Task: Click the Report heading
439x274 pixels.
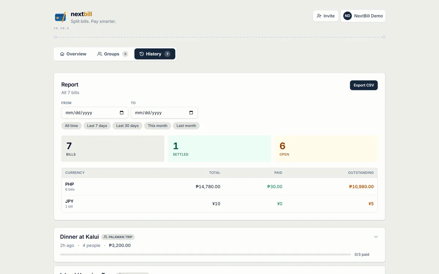Action: pyautogui.click(x=70, y=84)
